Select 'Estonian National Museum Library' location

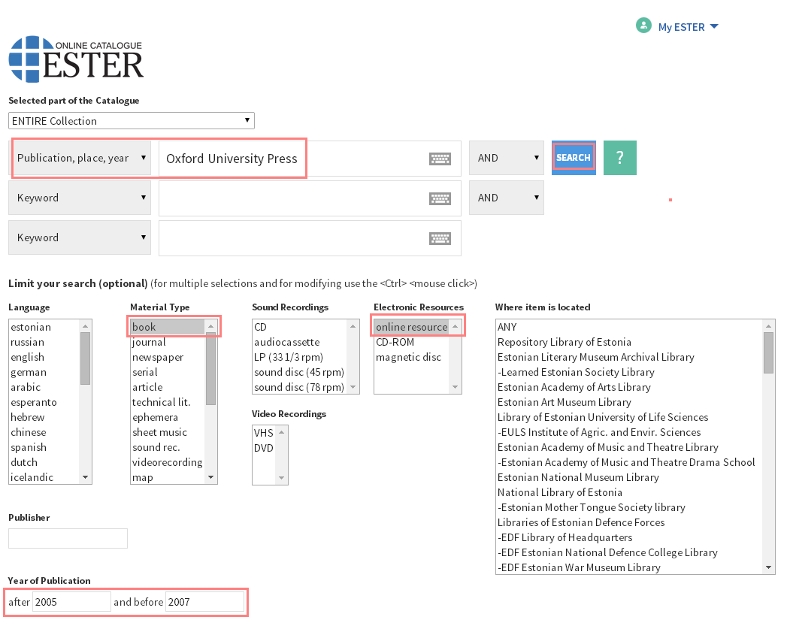click(x=629, y=477)
